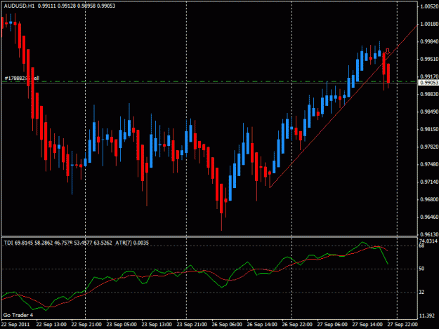Click the AUDUSD,H1 chart title text
Viewport: 439px width, 329px height.
[x=19, y=6]
